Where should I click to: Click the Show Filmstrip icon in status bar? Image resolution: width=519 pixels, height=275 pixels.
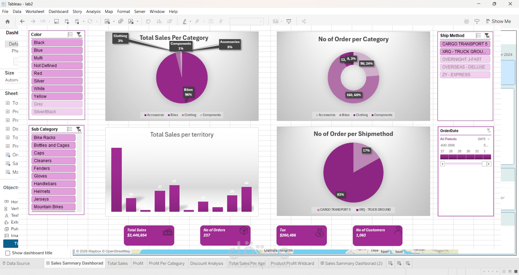pyautogui.click(x=510, y=271)
